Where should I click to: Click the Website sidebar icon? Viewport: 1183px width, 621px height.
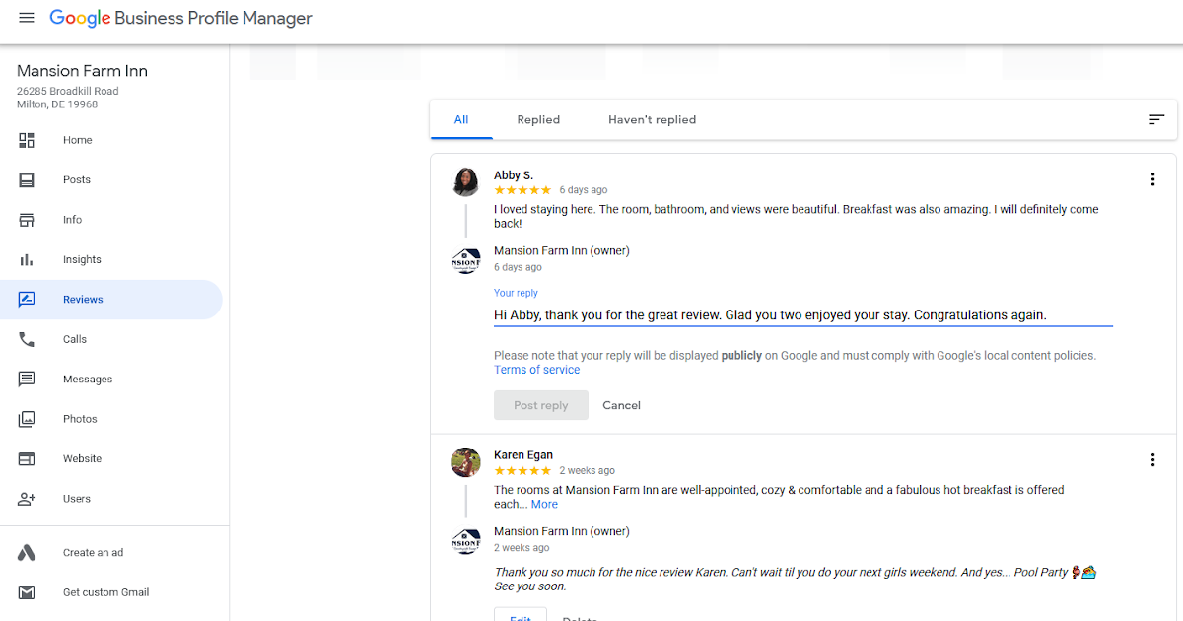(x=27, y=459)
